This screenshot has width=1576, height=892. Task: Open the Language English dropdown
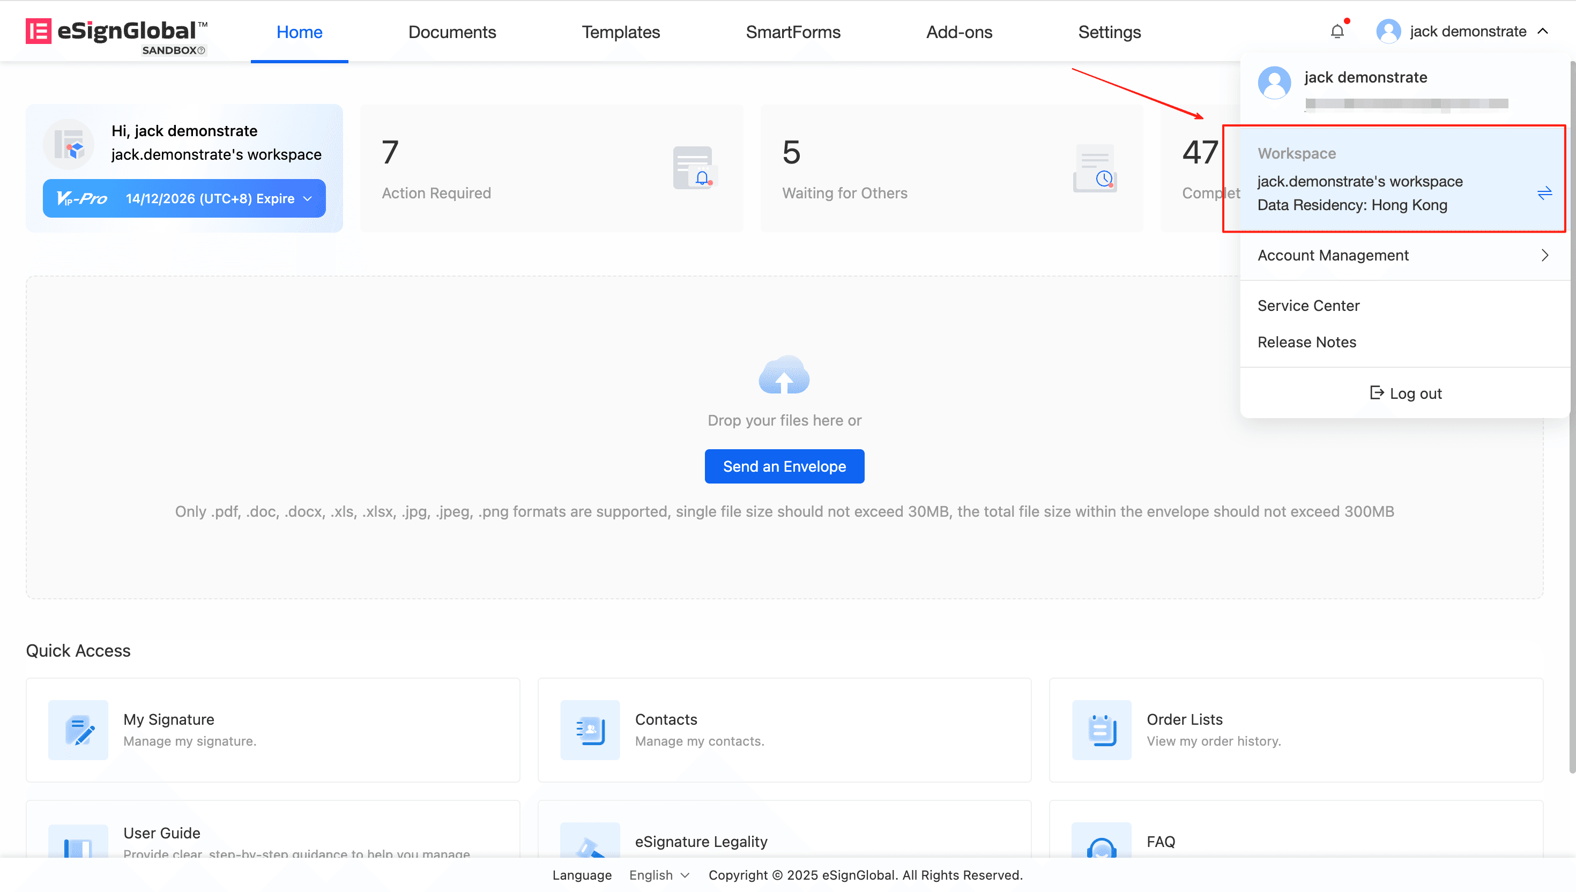tap(659, 875)
